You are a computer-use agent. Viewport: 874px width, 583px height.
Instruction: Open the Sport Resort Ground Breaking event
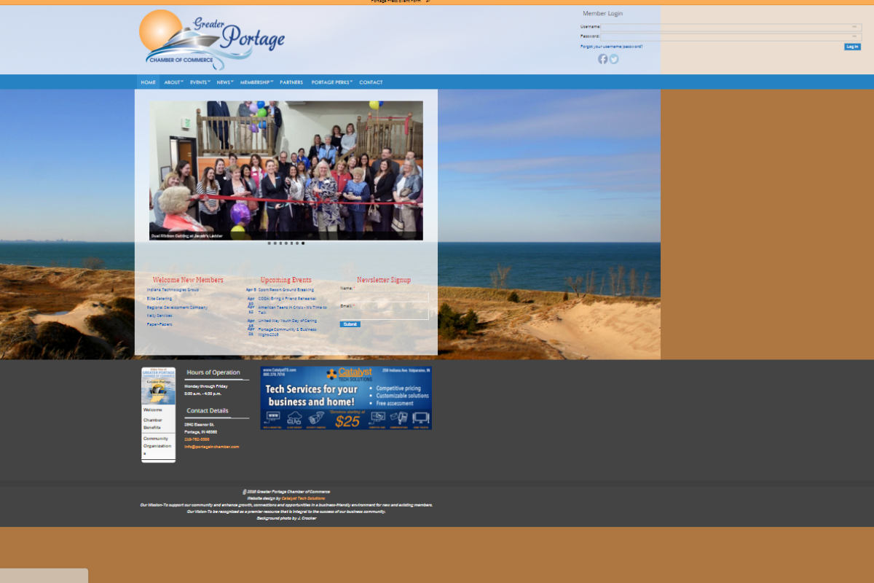tap(287, 289)
